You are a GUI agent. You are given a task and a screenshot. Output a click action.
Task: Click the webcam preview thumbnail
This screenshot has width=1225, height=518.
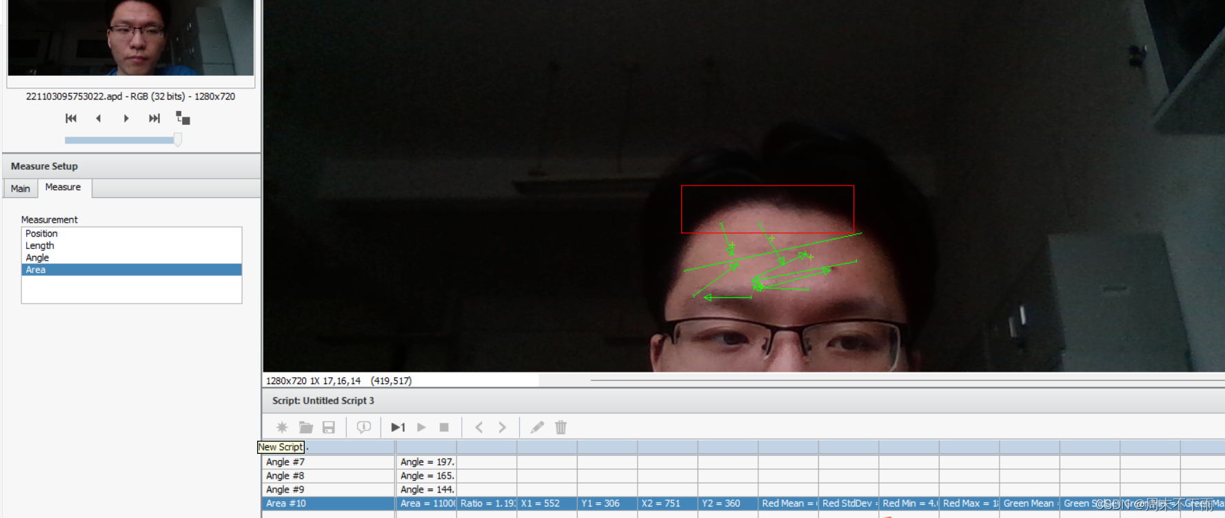131,37
